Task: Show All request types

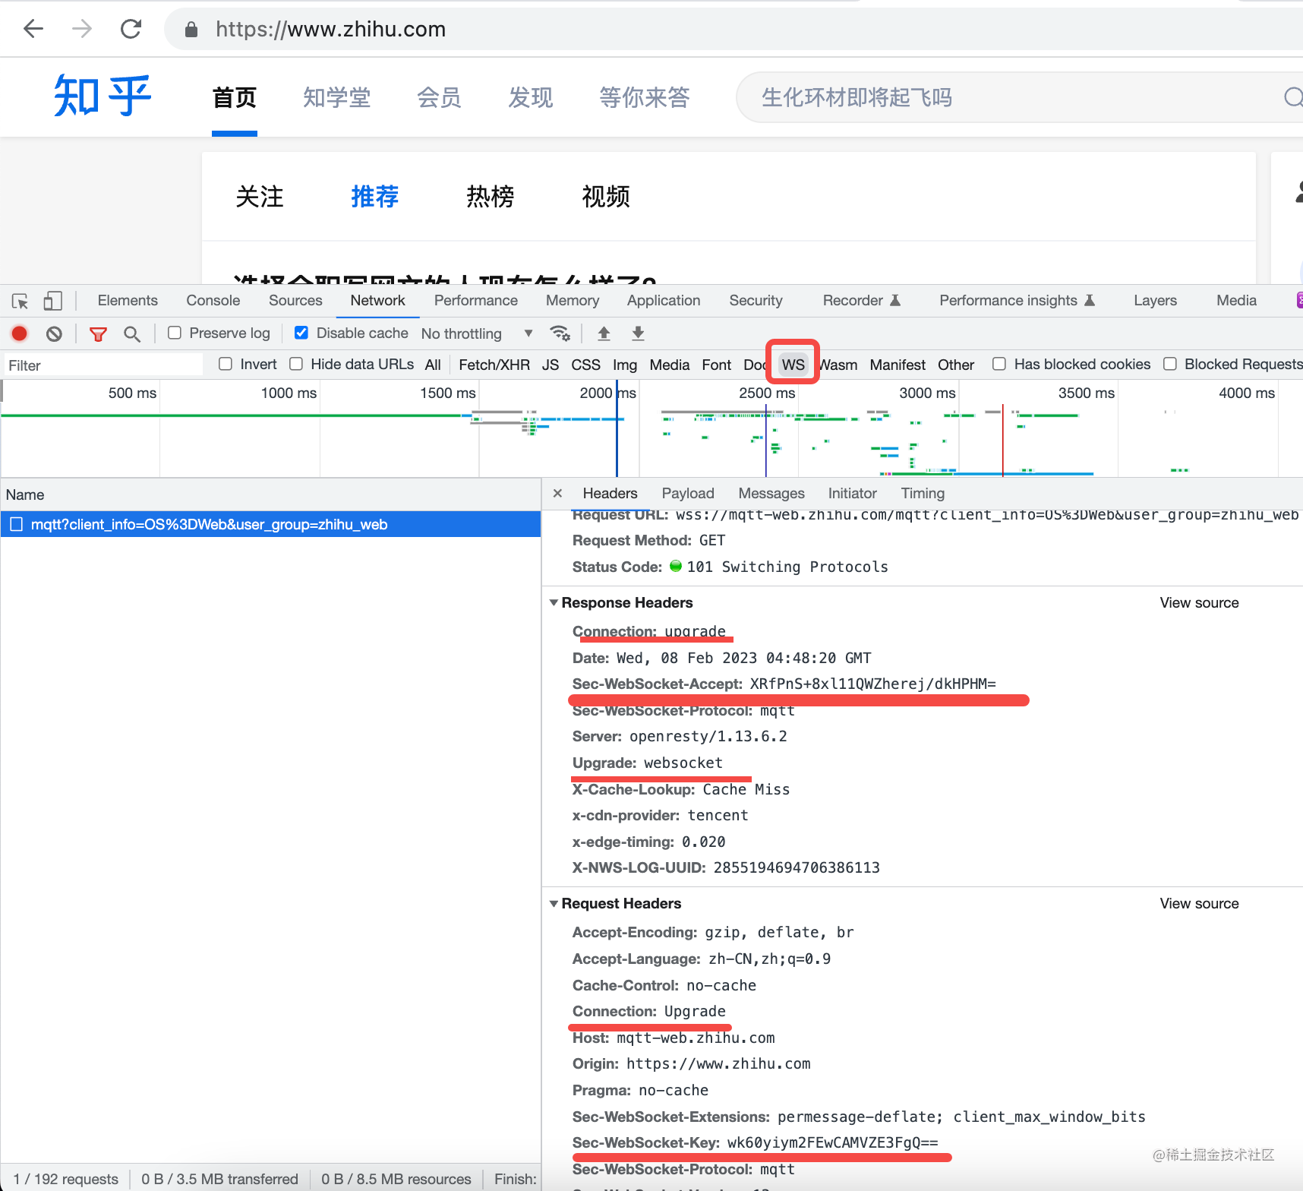Action: pyautogui.click(x=433, y=365)
